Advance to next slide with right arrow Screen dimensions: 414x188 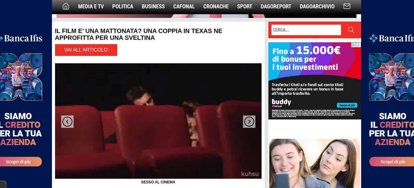249,122
